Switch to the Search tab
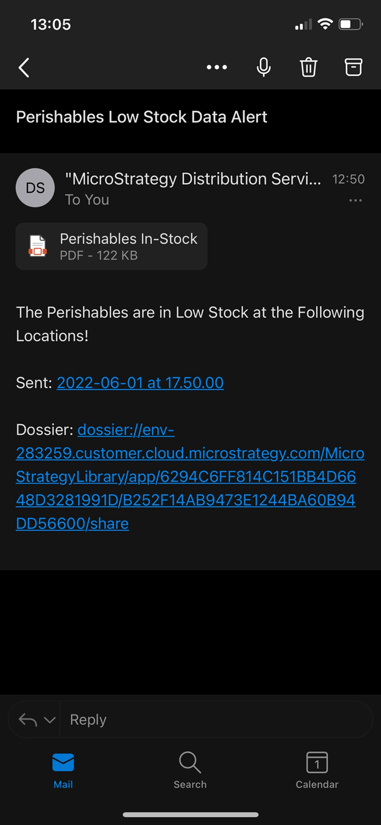This screenshot has width=381, height=825. 190,770
